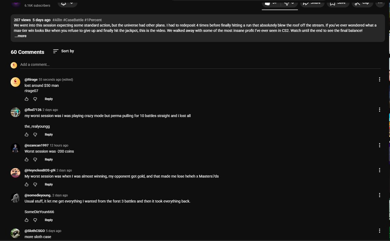The height and width of the screenshot is (241, 390).
Task: Reply to the @Rirage comment
Action: click(49, 99)
